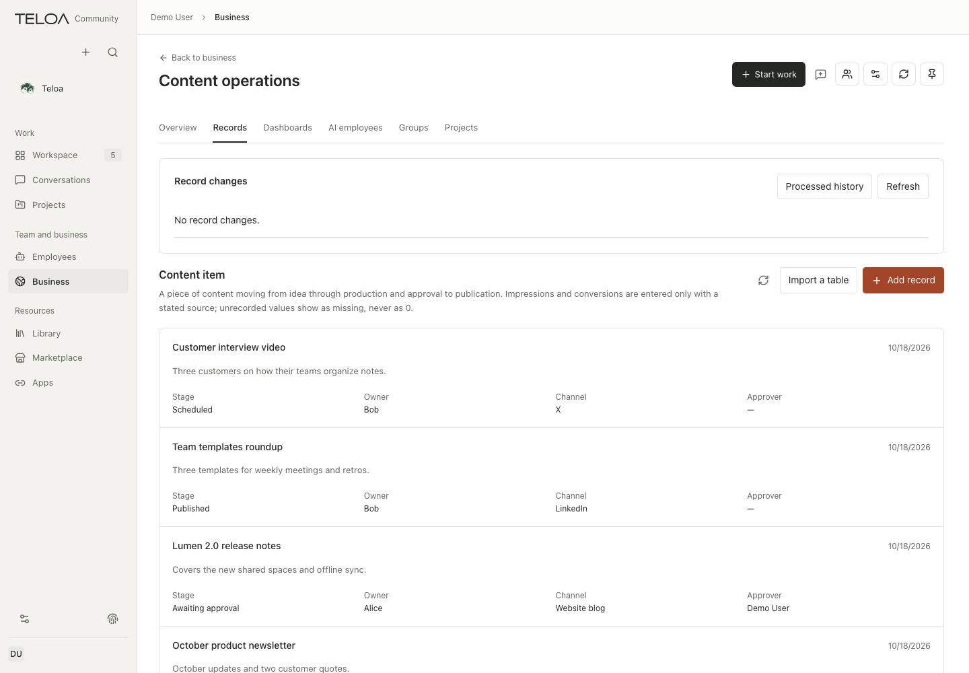Open the header sliders settings icon

[x=875, y=74]
